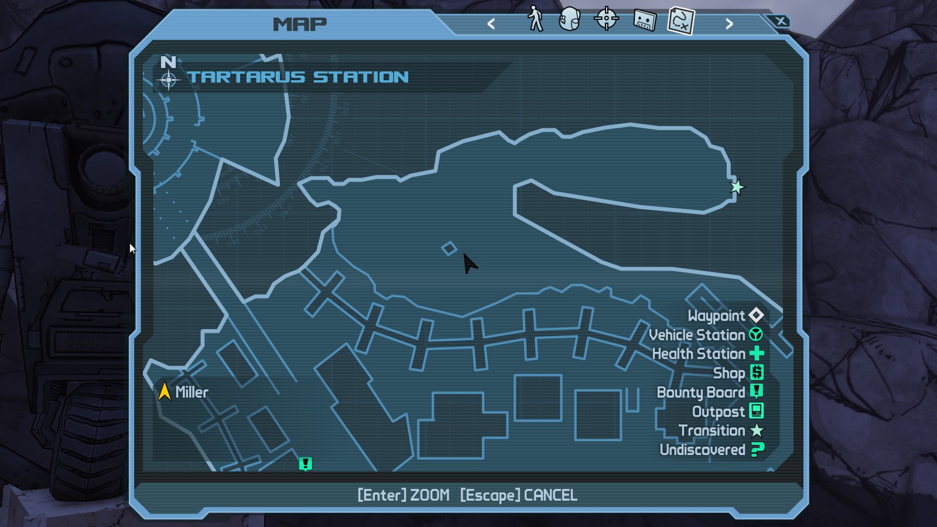Click the Outpost legend icon
The width and height of the screenshot is (937, 527).
[757, 410]
